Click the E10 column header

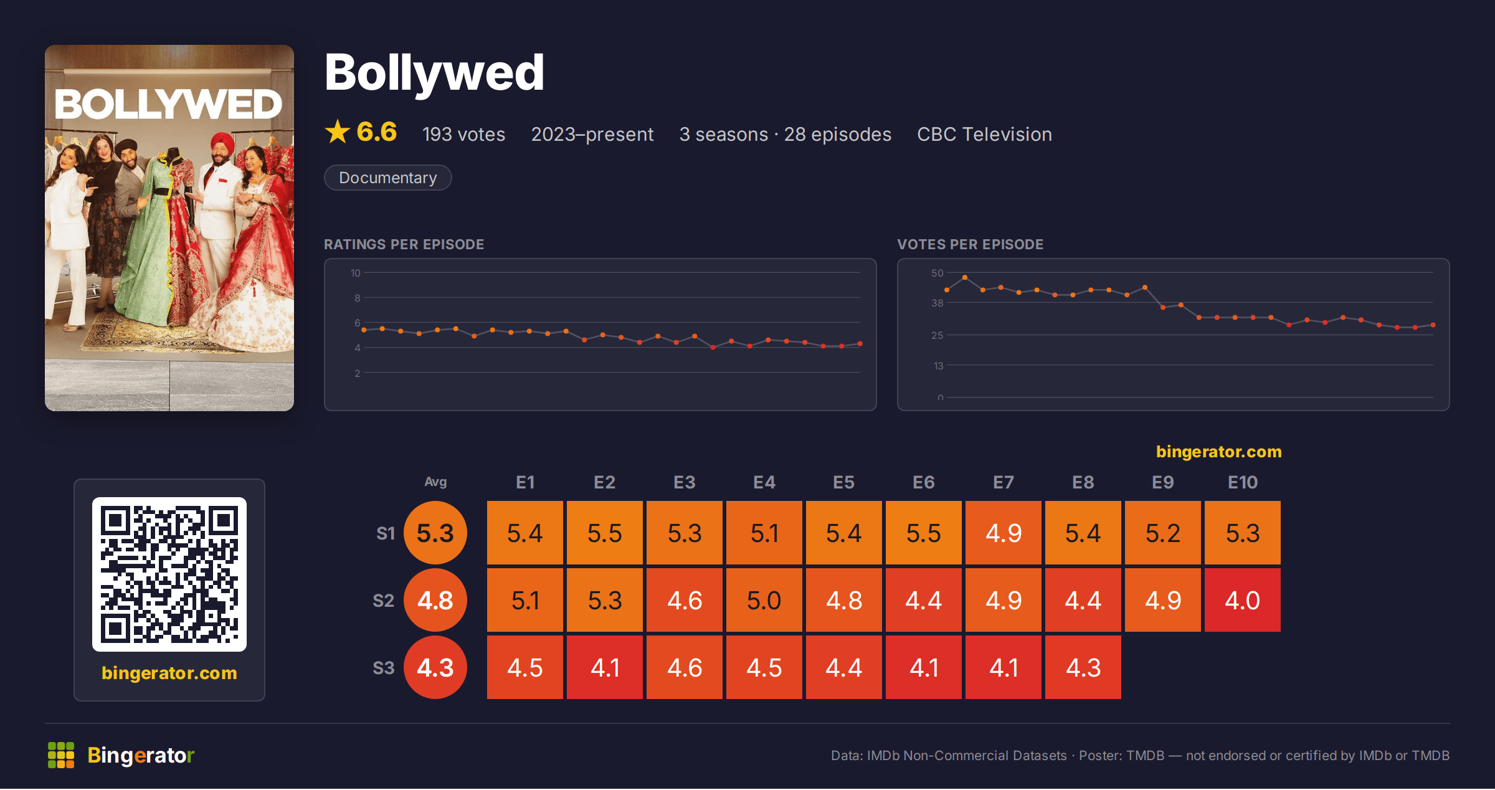[x=1243, y=482]
